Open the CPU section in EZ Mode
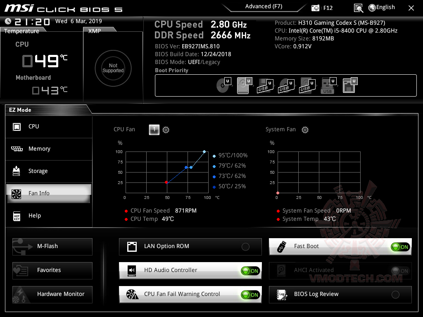This screenshot has height=317, width=423. (x=49, y=127)
